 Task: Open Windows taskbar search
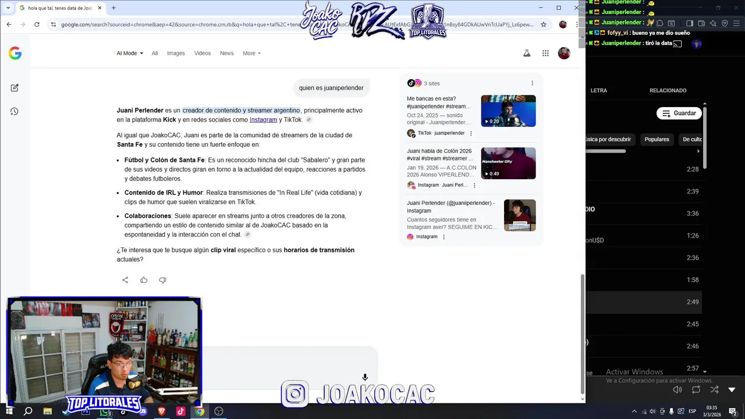tap(28, 411)
